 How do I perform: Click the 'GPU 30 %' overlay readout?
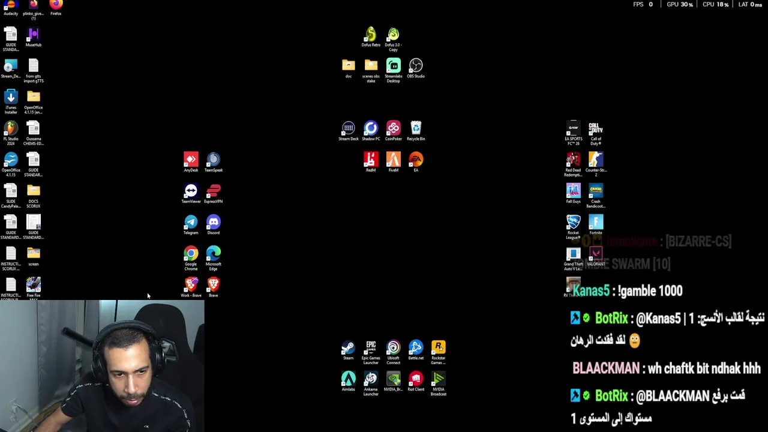[680, 4]
